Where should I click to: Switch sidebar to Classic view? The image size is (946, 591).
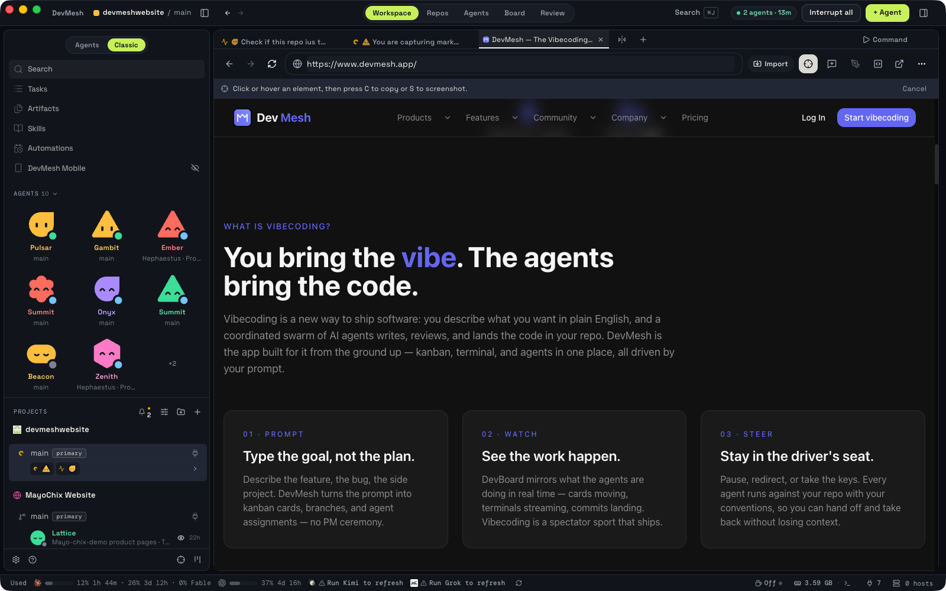(126, 45)
